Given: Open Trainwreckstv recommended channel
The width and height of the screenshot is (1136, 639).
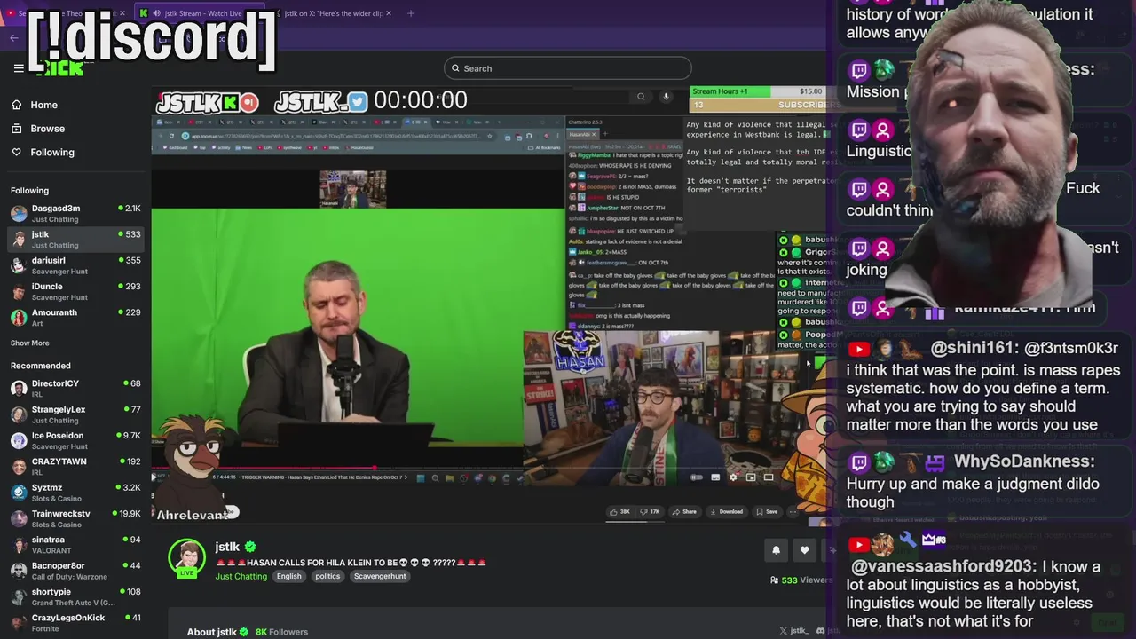Looking at the screenshot, I should click(75, 519).
